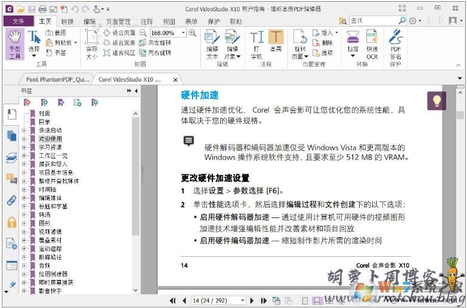Expand the 快速启动 bookmark node
Screen dimensions: 467x308
(24, 130)
